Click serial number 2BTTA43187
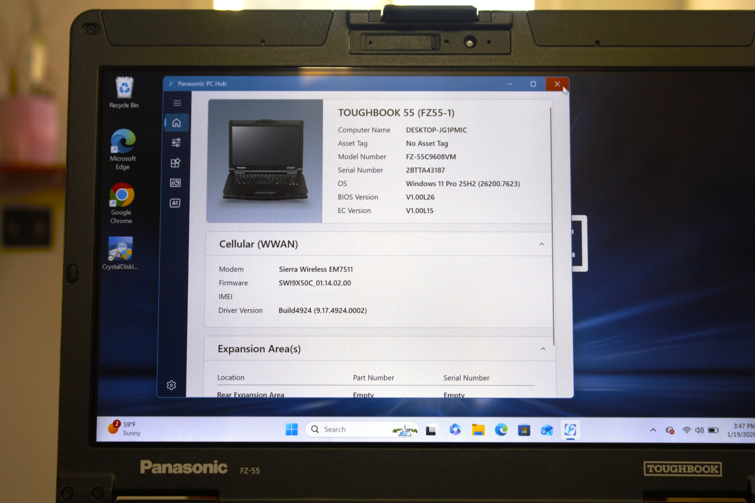 (x=425, y=170)
